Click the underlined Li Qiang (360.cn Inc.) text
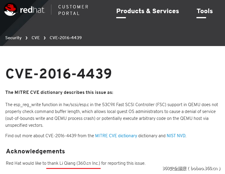Viewport: 225px width, 174px height. (x=74, y=163)
